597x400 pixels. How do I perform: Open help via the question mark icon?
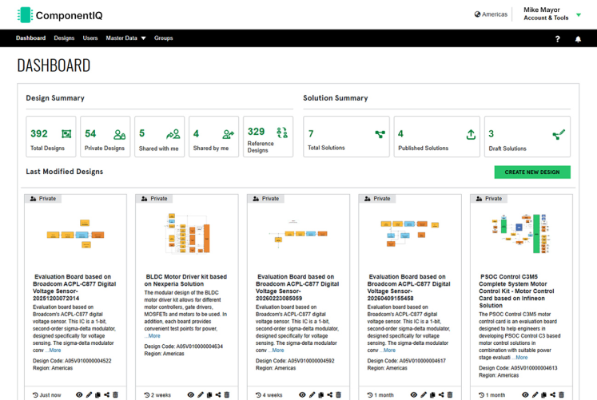[x=557, y=39]
